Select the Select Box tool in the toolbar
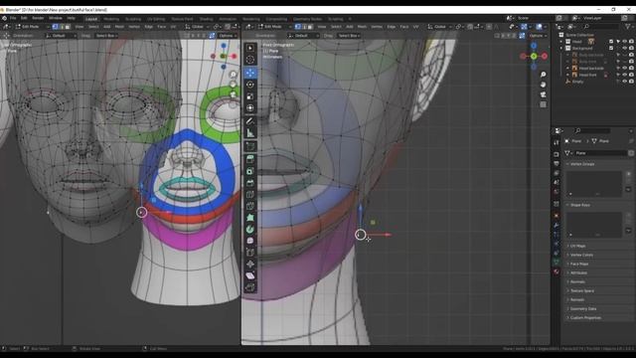Image resolution: width=636 pixels, height=358 pixels. [250, 48]
